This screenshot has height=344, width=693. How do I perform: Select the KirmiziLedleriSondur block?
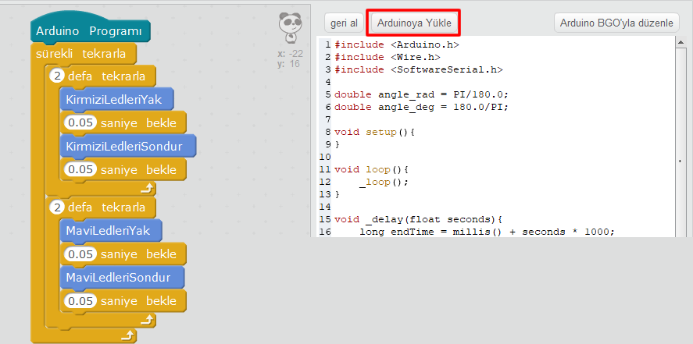[x=127, y=147]
